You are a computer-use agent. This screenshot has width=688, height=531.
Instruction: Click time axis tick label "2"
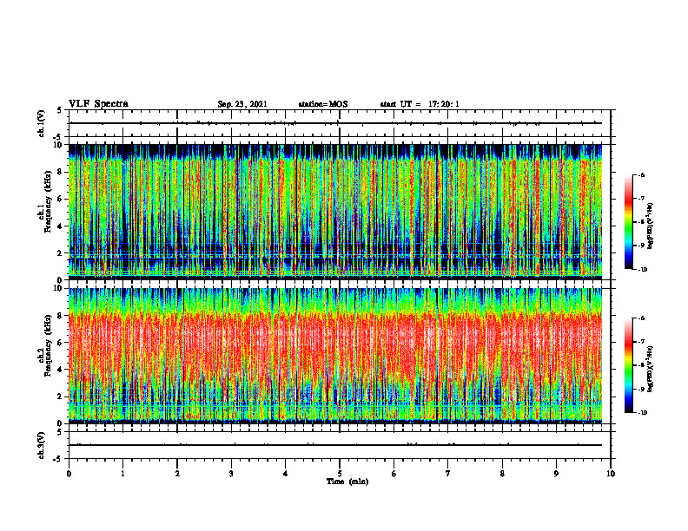point(177,474)
